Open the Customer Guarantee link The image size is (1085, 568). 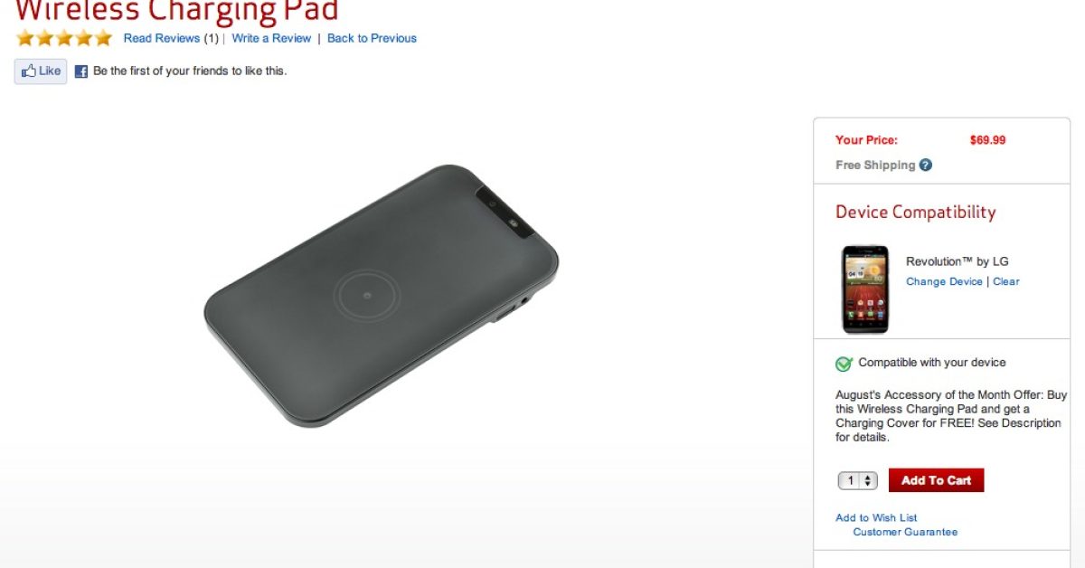pyautogui.click(x=905, y=532)
